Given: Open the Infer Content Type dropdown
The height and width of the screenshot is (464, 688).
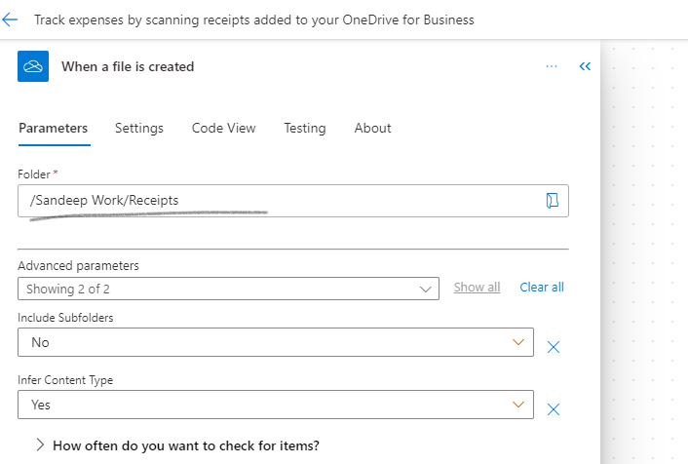Looking at the screenshot, I should 276,405.
